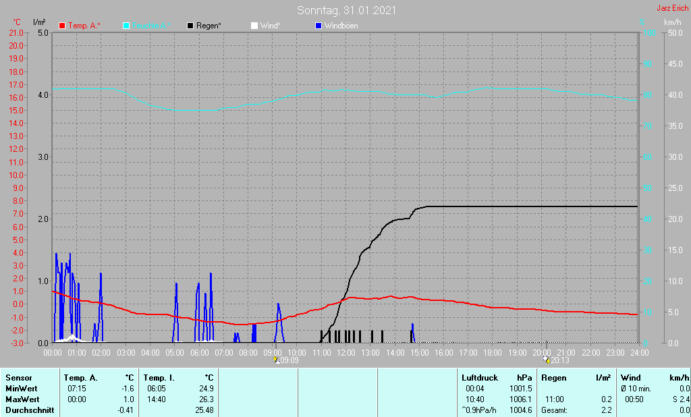Click the Temp. A. legend label
The image size is (691, 417).
(x=84, y=26)
